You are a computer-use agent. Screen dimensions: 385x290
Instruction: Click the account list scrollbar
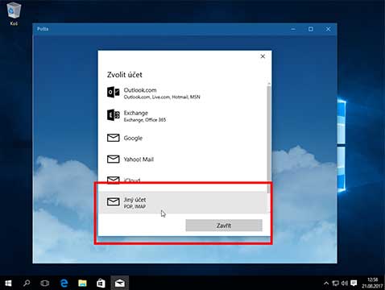269,138
